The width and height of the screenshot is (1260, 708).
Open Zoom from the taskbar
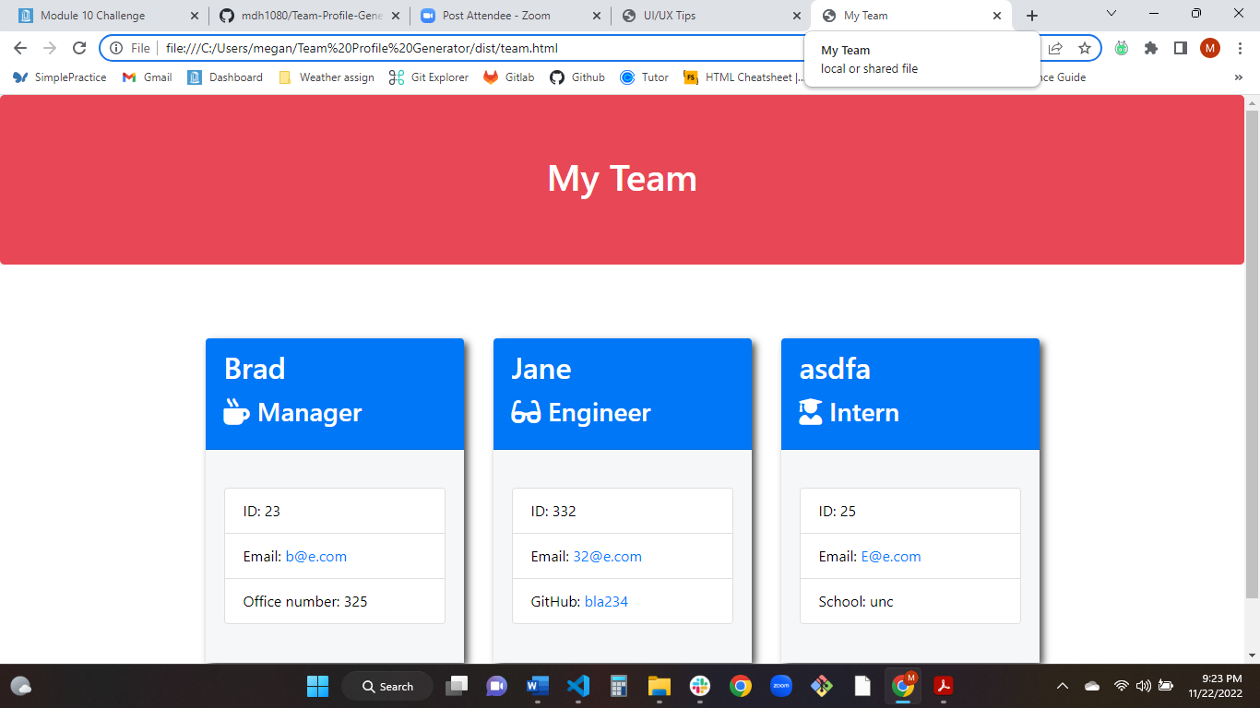coord(781,686)
